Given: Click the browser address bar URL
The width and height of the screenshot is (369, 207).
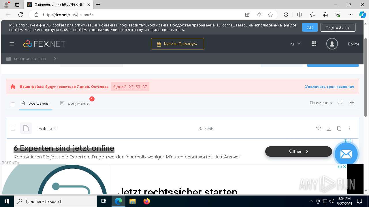Looking at the screenshot, I should pos(68,15).
